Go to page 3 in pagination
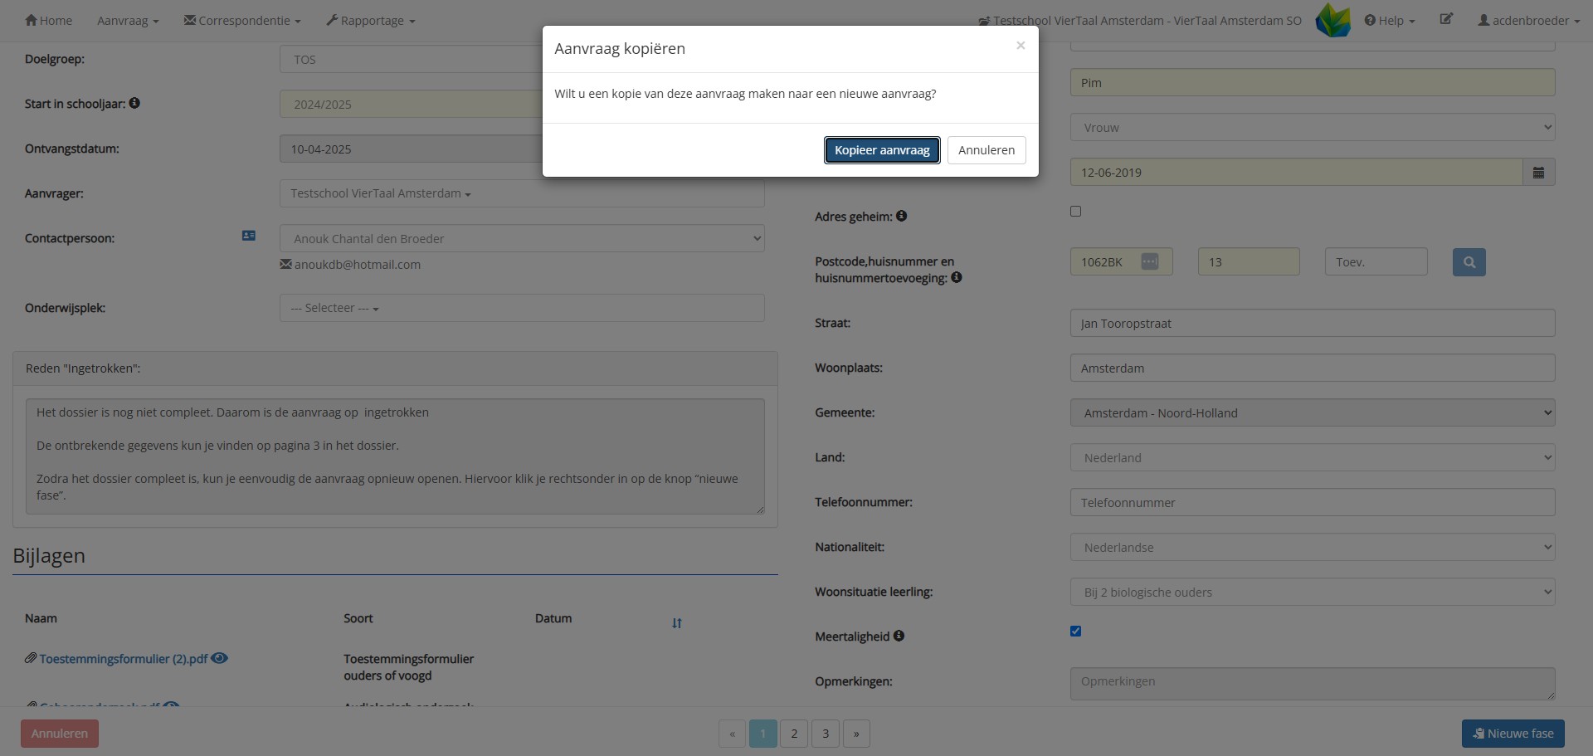Image resolution: width=1593 pixels, height=756 pixels. click(x=826, y=734)
